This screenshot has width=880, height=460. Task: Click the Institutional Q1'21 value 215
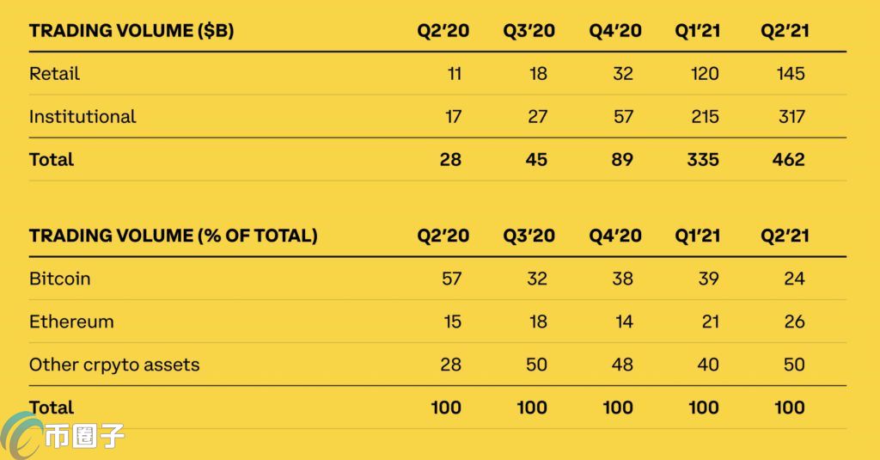(x=705, y=116)
